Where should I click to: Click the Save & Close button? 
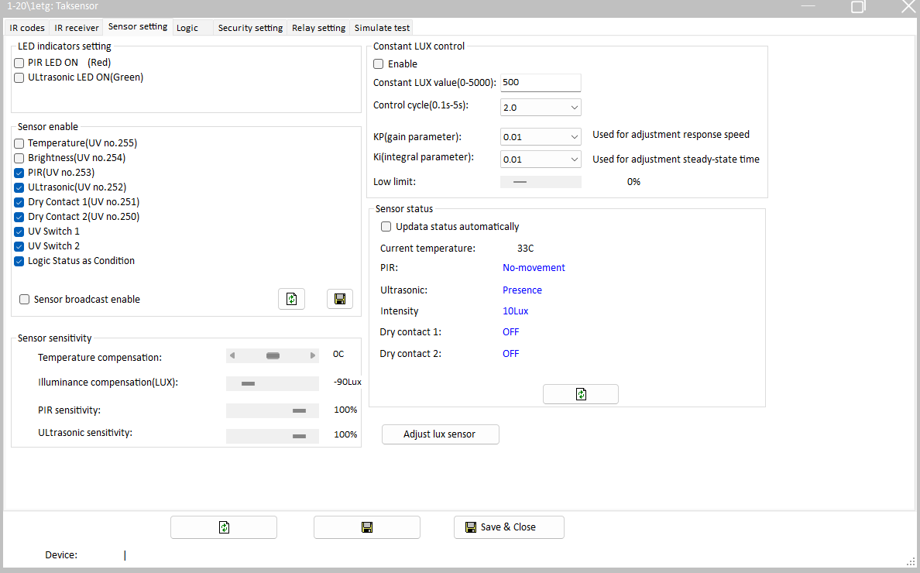(x=509, y=527)
